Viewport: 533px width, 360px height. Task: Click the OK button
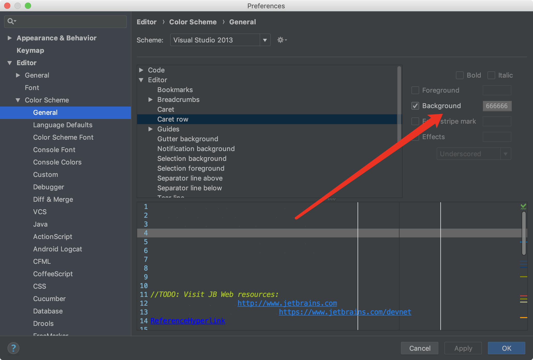tap(506, 348)
